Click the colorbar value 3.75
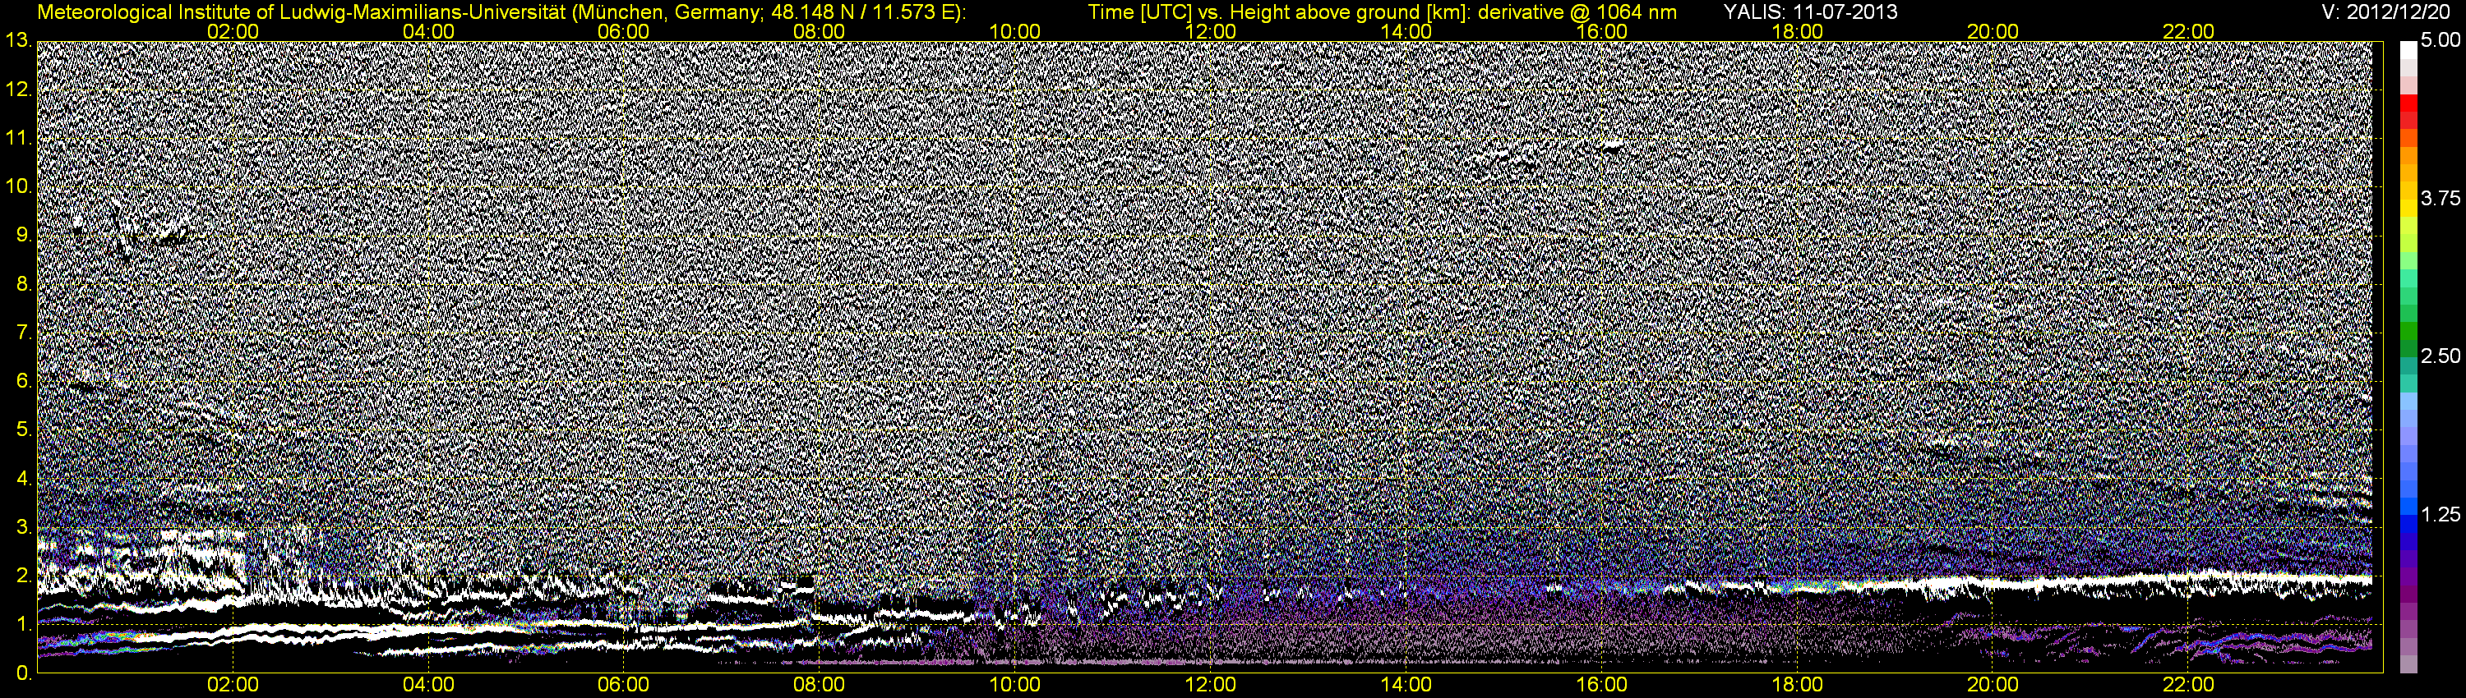Screen dimensions: 2466x698 click(x=2441, y=199)
